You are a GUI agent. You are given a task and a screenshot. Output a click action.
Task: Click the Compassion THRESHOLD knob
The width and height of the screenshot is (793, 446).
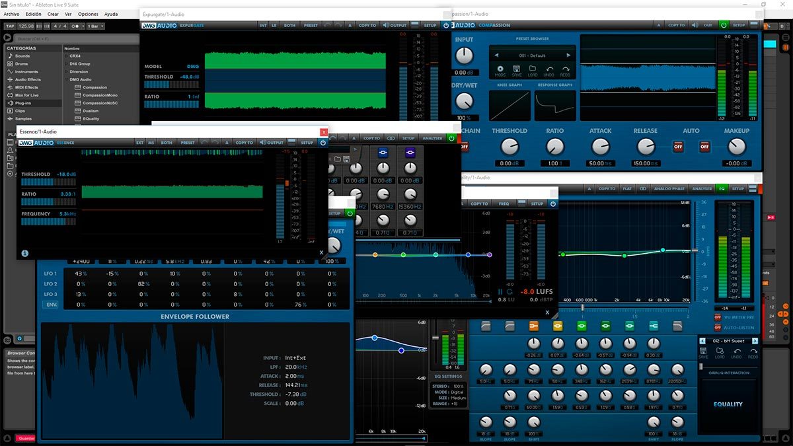click(x=510, y=147)
